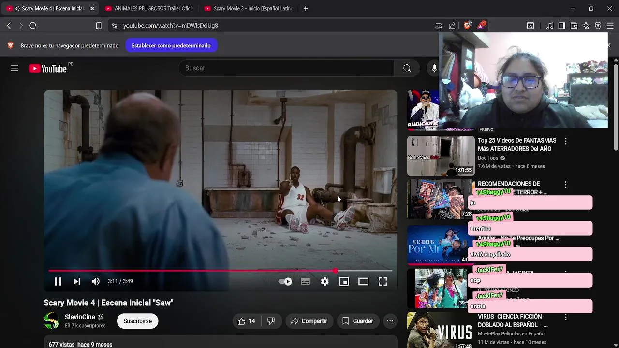
Task: Toggle the browser sidebar panel
Action: pos(561,26)
